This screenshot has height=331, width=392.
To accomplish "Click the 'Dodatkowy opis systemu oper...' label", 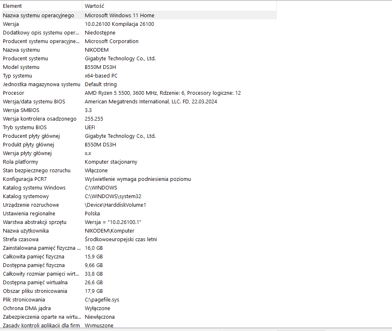I will tap(41, 33).
